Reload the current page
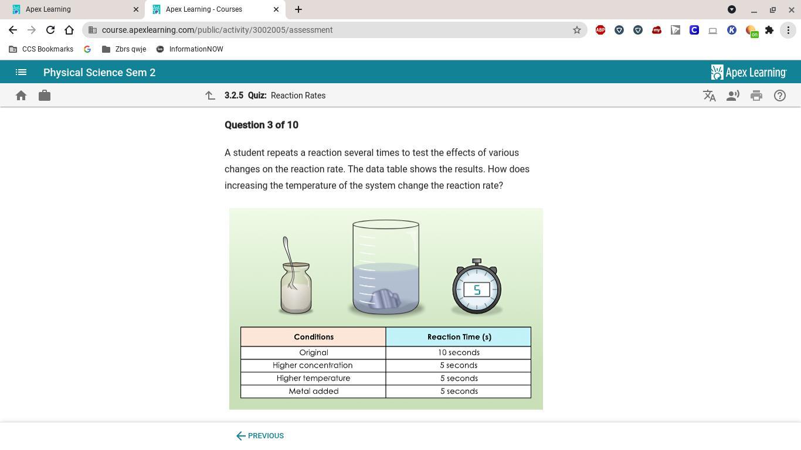The width and height of the screenshot is (801, 450). (50, 30)
